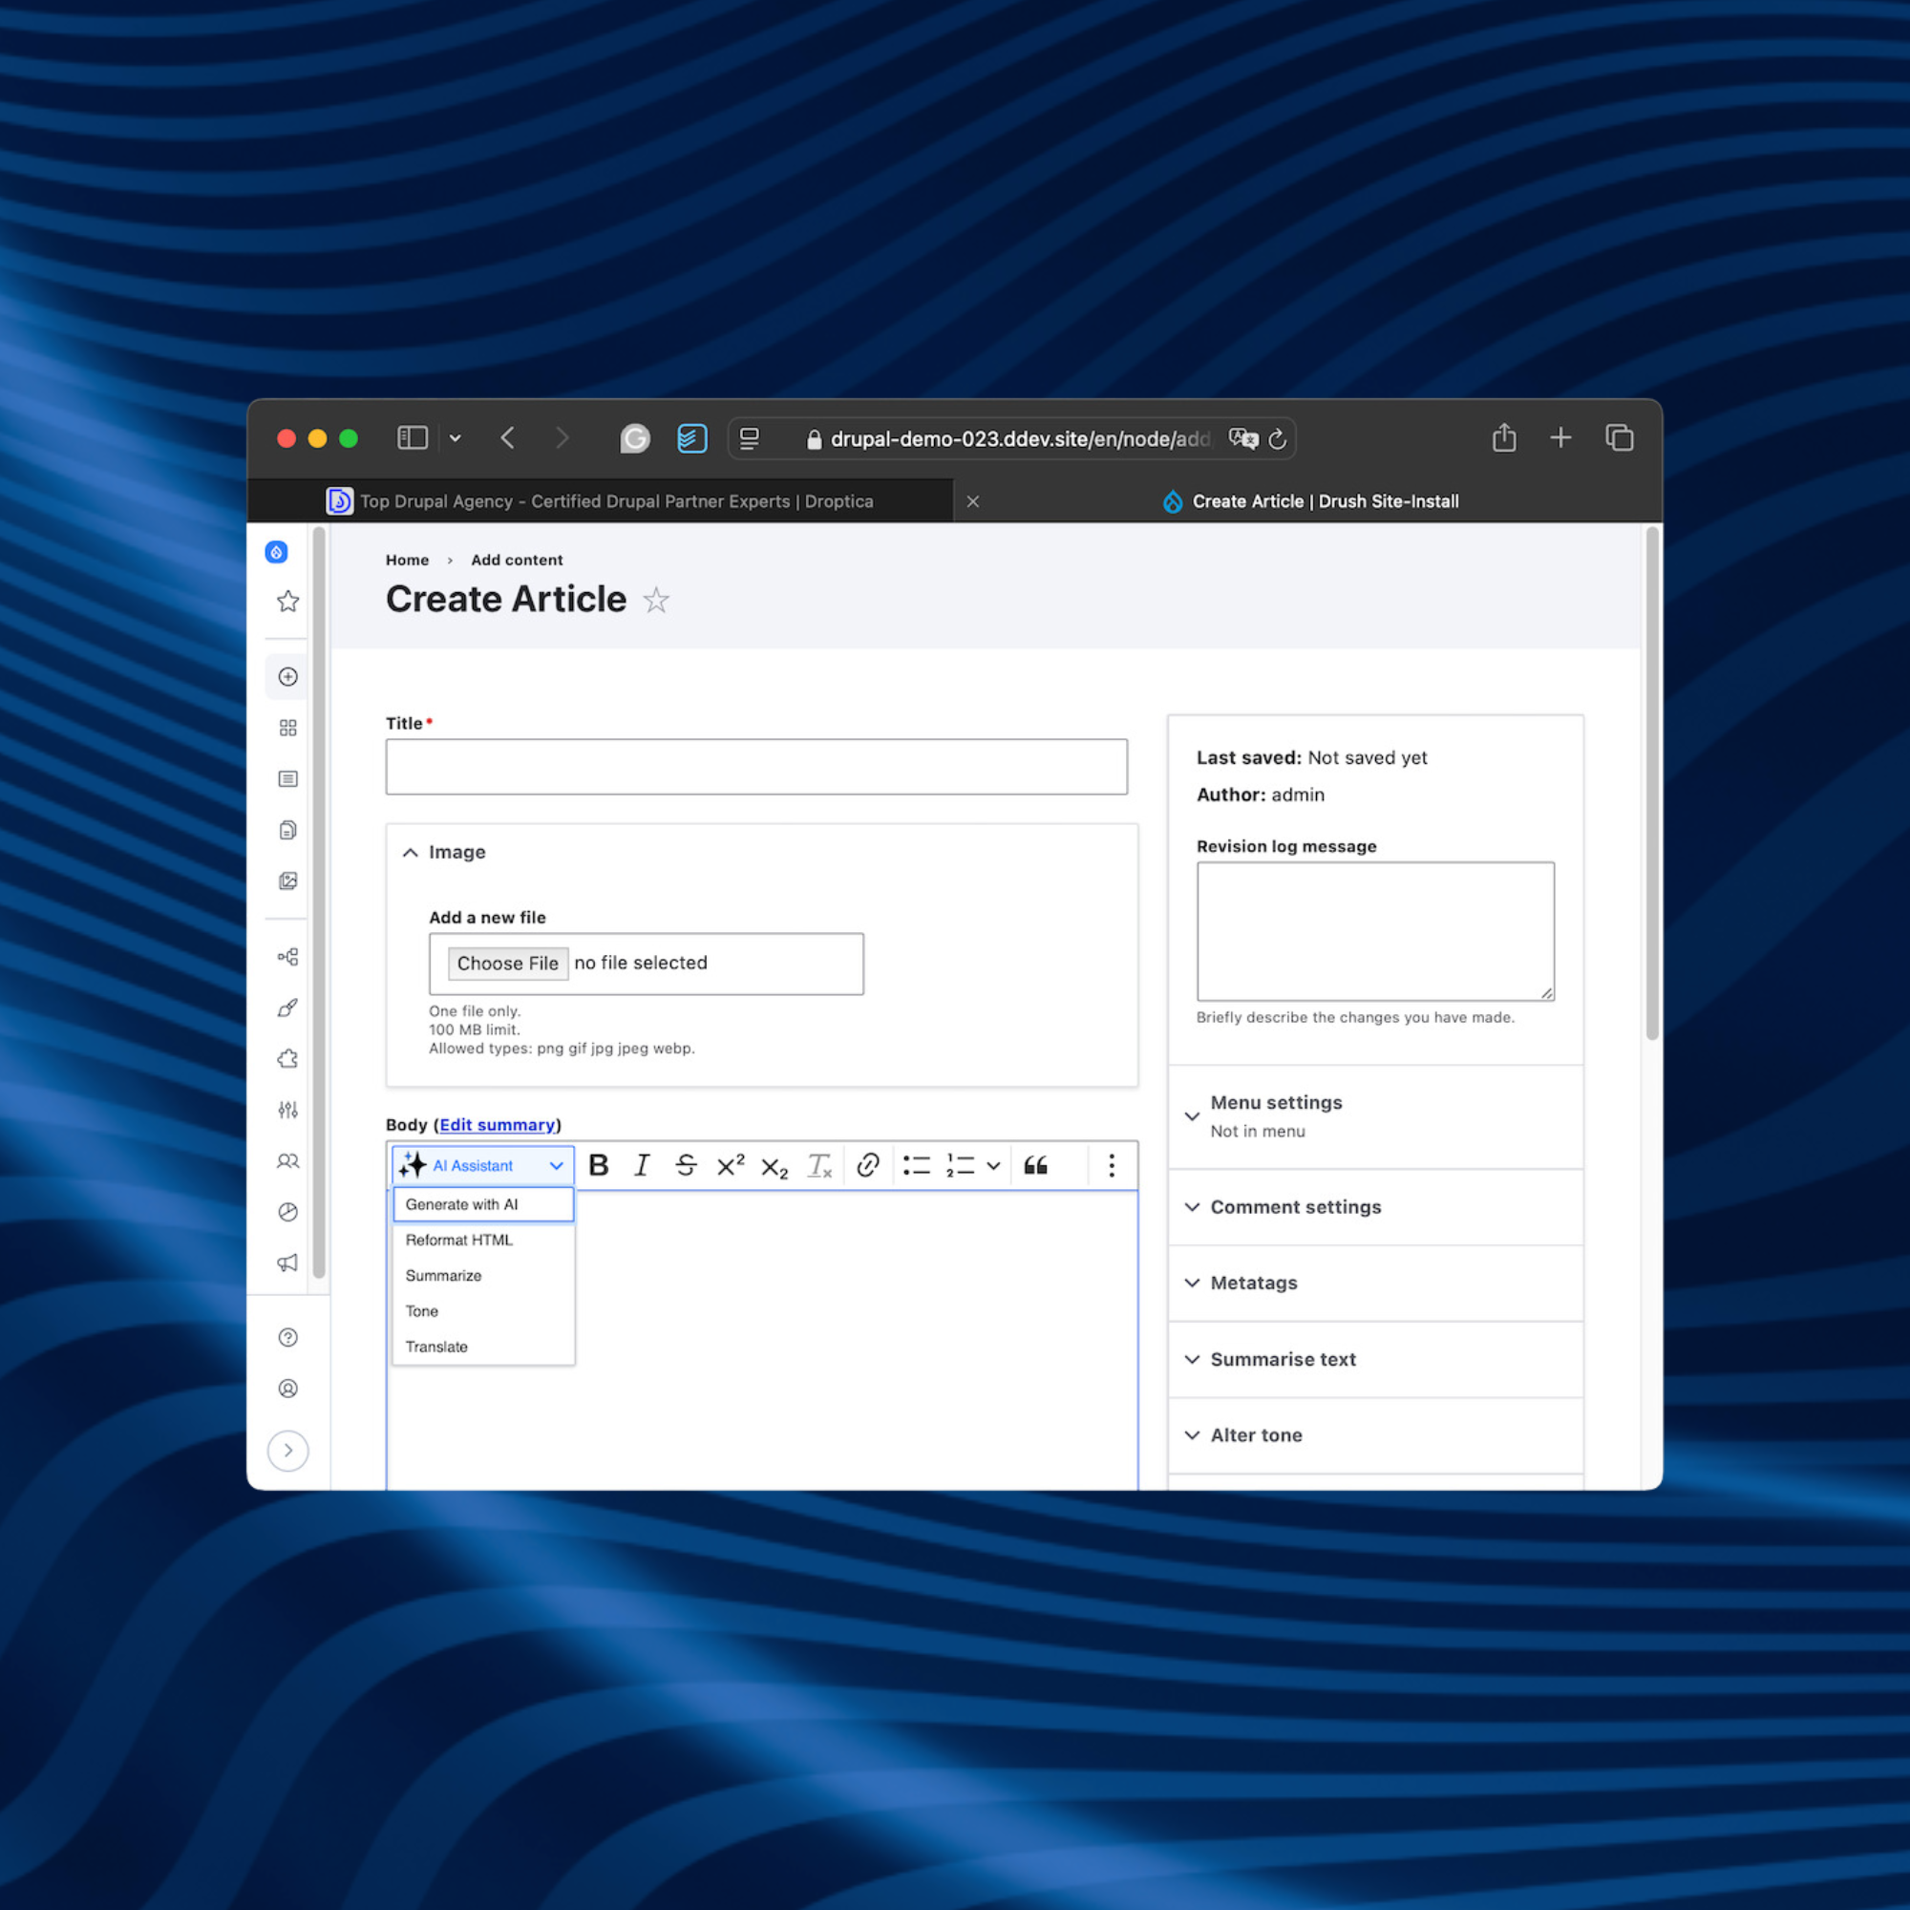
Task: Select Summarize from AI Assistant menu
Action: point(443,1275)
